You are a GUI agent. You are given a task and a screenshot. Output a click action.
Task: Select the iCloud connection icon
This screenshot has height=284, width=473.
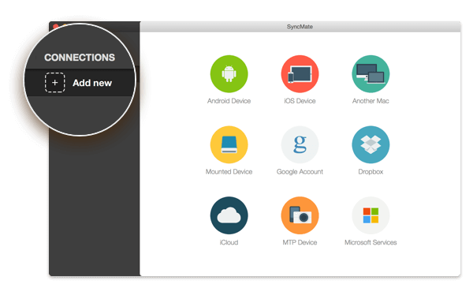click(229, 215)
